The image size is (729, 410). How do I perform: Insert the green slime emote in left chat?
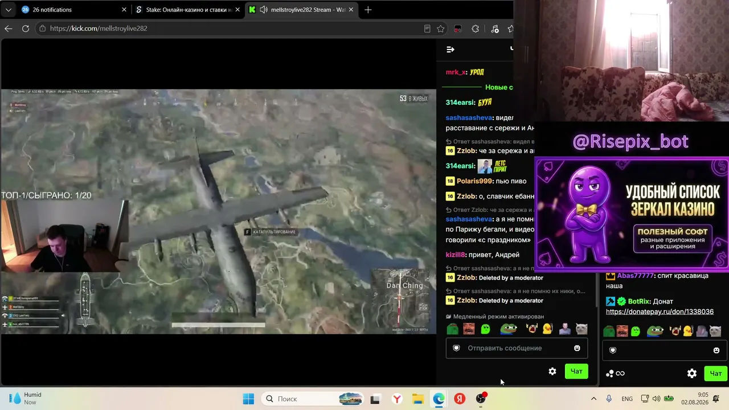point(485,329)
